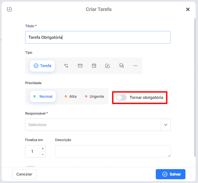This screenshot has height=183, width=198.
Task: Click the dialog vertical scrollbar
Action: [195, 87]
